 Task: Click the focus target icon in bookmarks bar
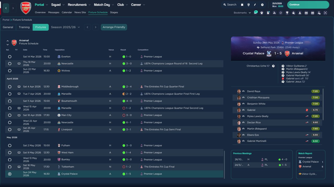[325, 13]
